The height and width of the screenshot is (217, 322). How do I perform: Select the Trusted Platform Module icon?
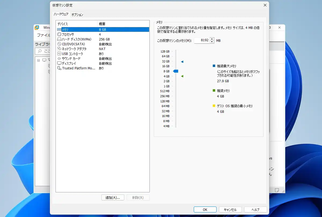(x=59, y=68)
